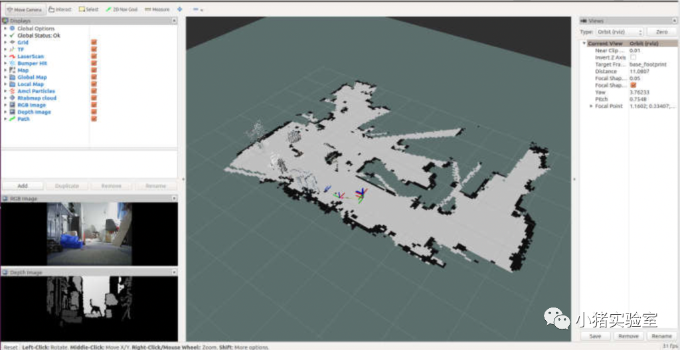
Task: Toggle Rtabmap cloud checkbox
Action: 94,98
